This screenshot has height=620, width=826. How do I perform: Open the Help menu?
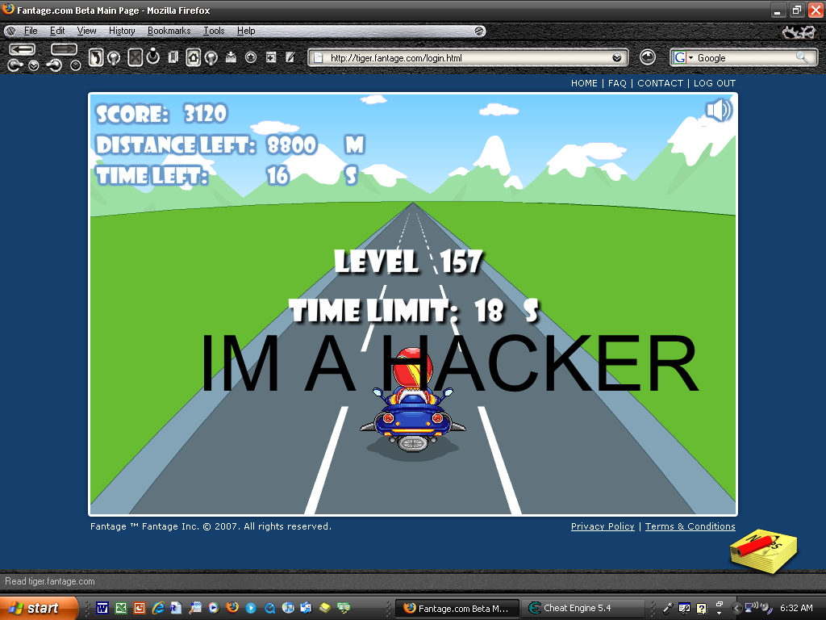(246, 31)
